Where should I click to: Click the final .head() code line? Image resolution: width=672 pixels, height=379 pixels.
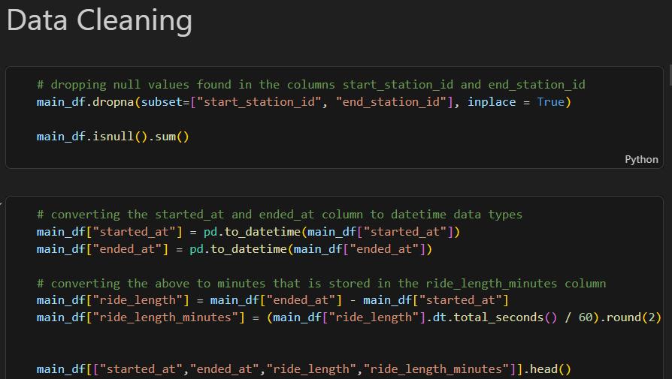coord(304,368)
